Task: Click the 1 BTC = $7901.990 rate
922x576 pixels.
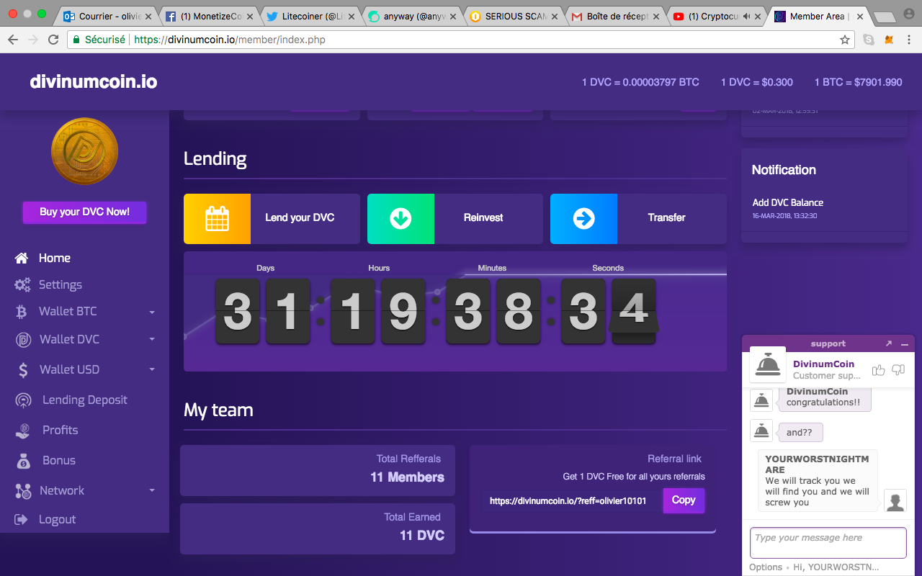Action: [858, 82]
